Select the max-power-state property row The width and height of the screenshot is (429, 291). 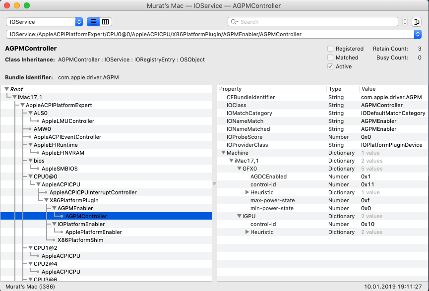point(322,200)
